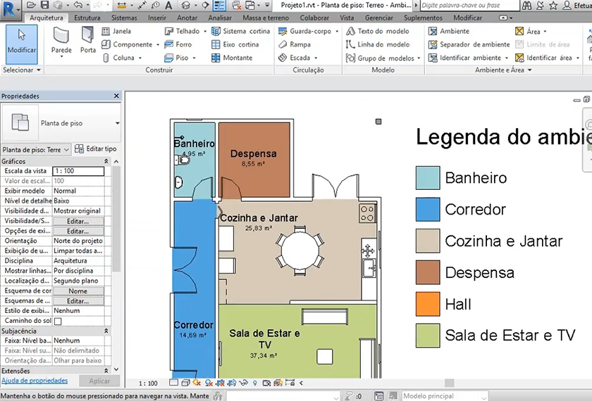This screenshot has width=592, height=401.
Task: Select the Porta (door) tool
Action: [88, 41]
